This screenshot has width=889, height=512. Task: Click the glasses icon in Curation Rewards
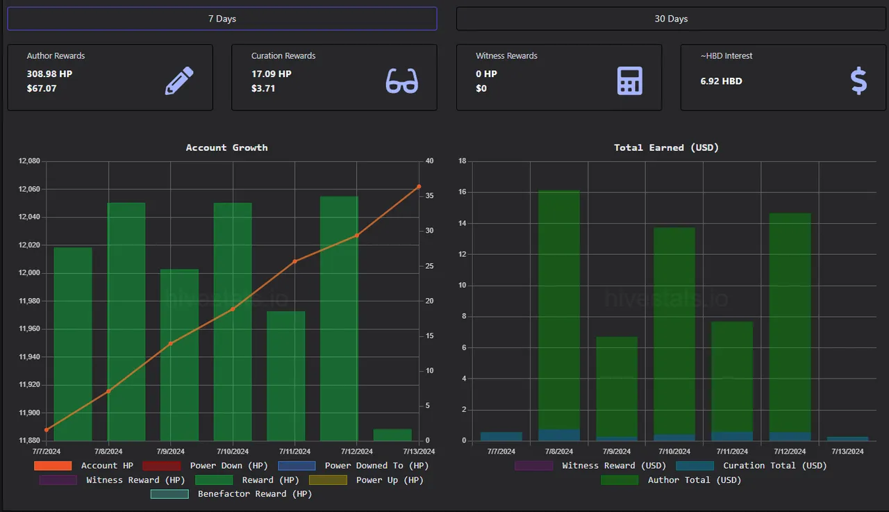402,81
